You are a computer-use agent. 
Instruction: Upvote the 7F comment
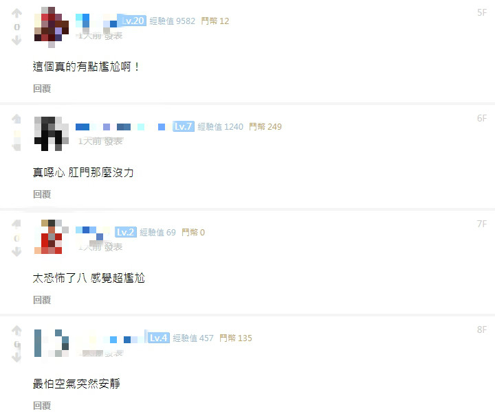(16, 224)
